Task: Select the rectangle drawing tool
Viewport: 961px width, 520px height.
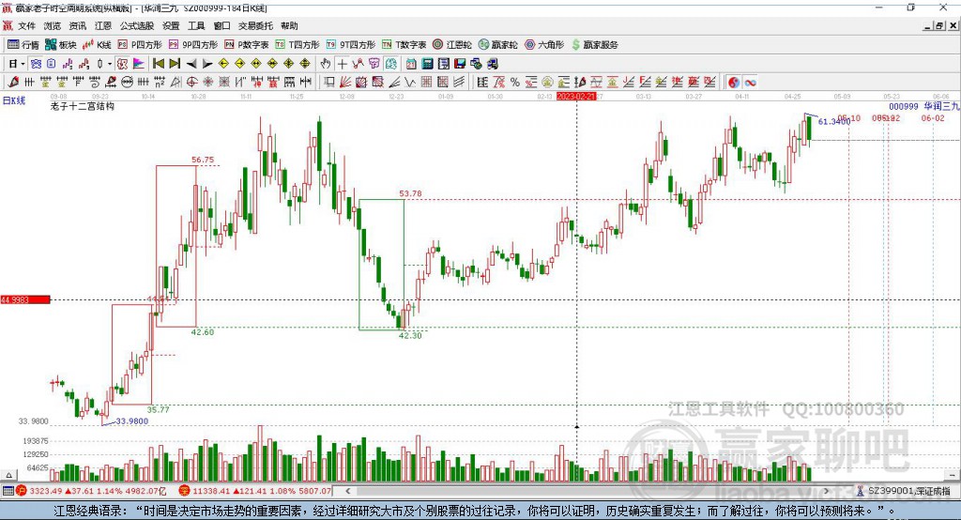Action: click(x=328, y=83)
